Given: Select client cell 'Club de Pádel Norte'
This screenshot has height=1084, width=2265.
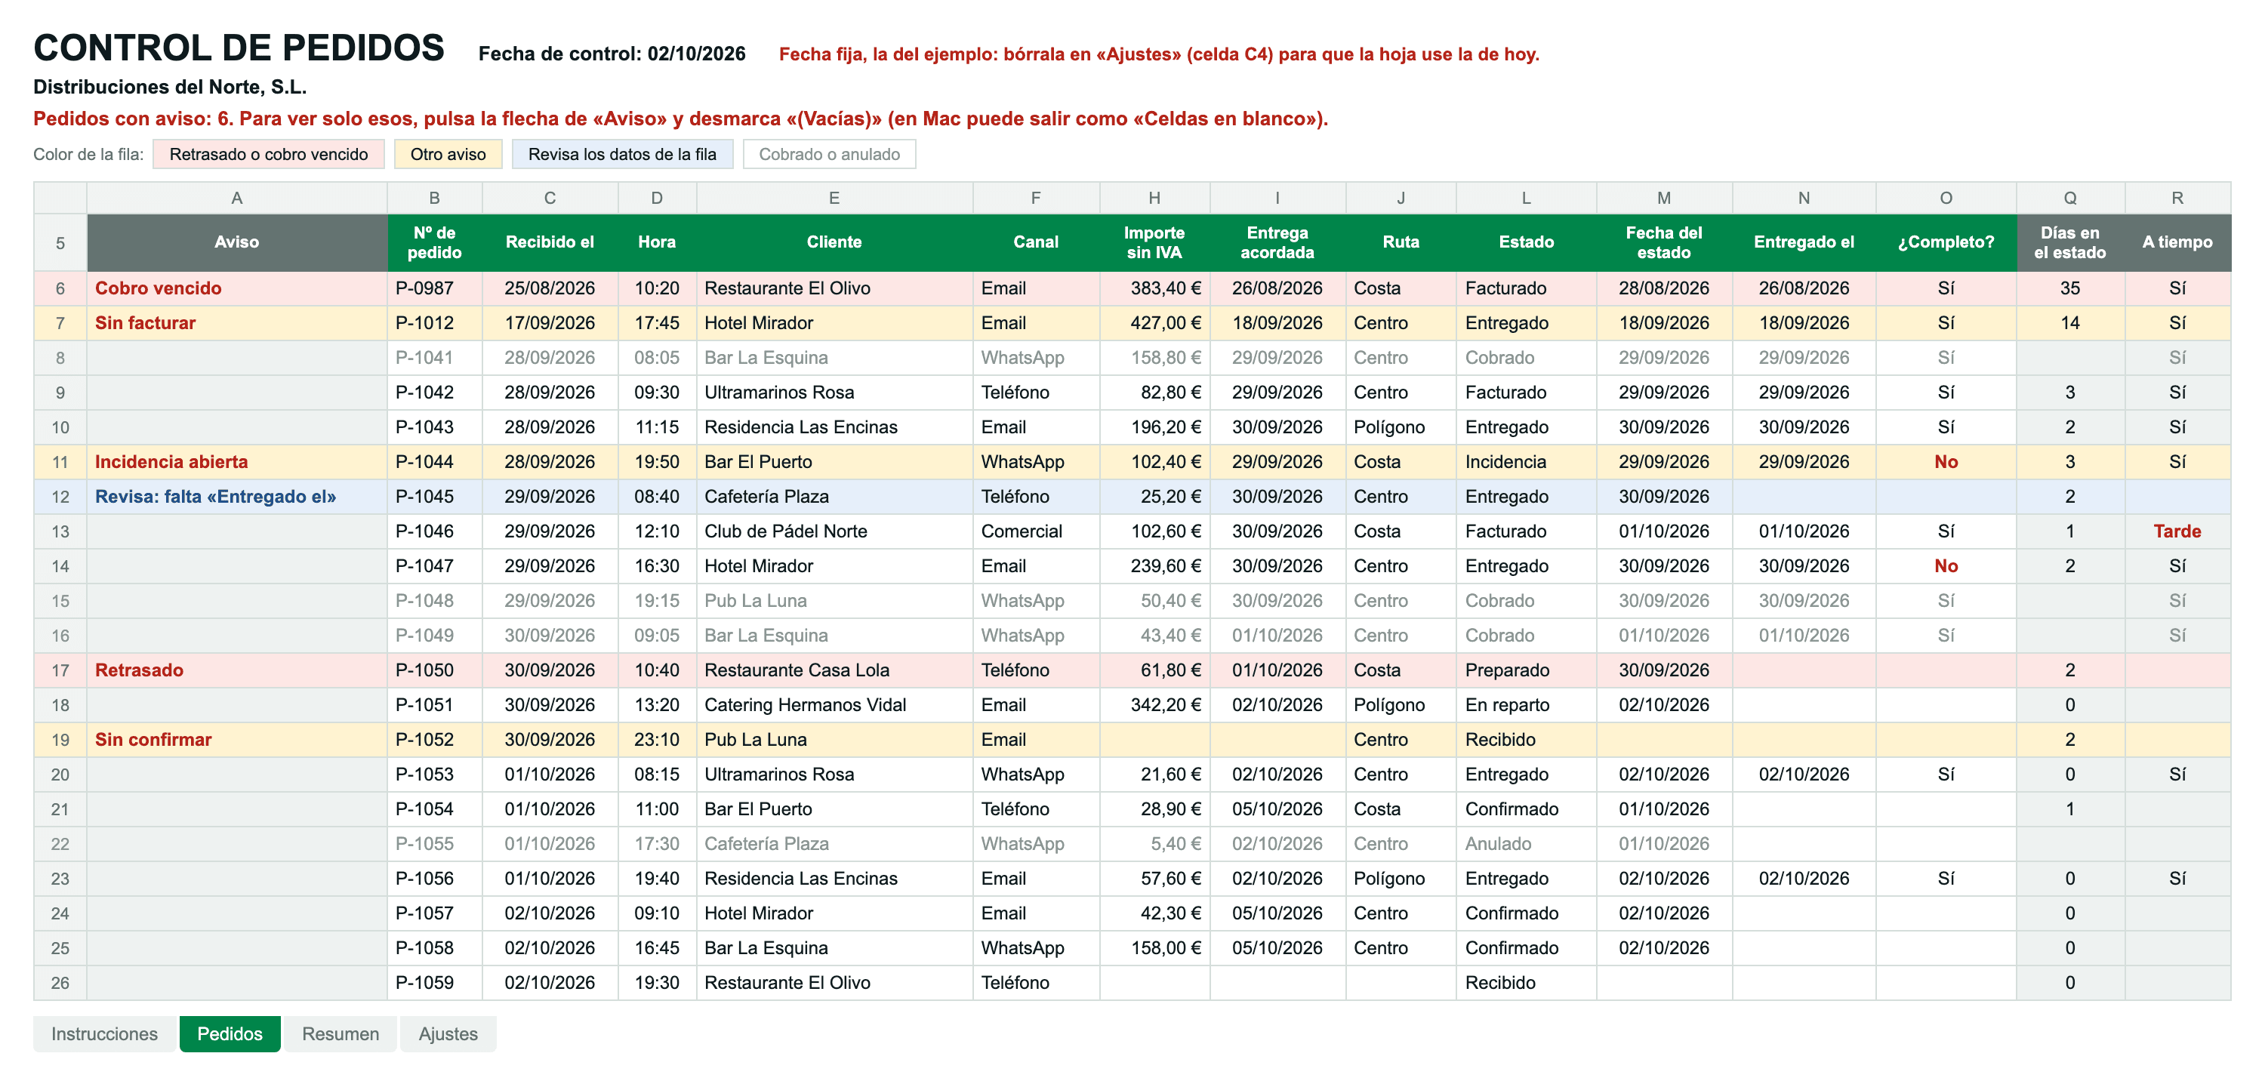Looking at the screenshot, I should pos(834,531).
